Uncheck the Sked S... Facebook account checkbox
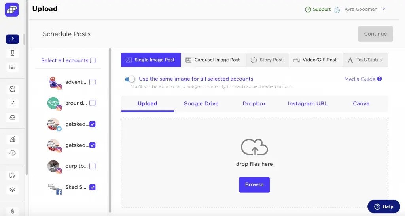405x216 pixels. pos(93,187)
